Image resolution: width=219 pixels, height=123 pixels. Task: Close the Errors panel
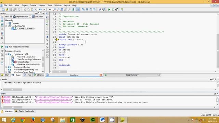pos(218,94)
